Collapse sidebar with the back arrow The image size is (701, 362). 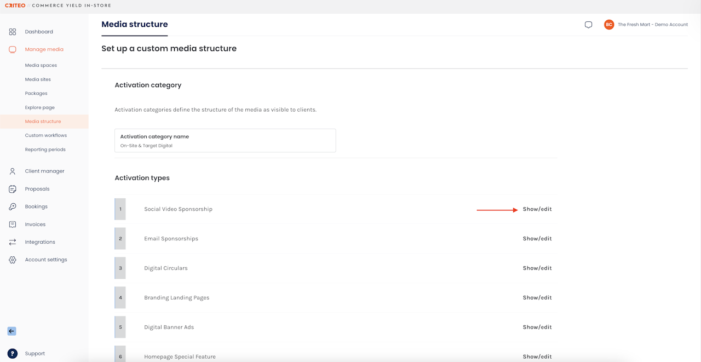(x=12, y=331)
